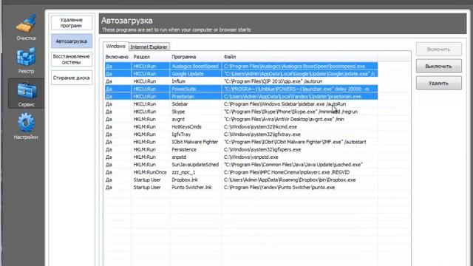Click the igfxpers.exe file path
The height and width of the screenshot is (266, 473).
[262, 149]
